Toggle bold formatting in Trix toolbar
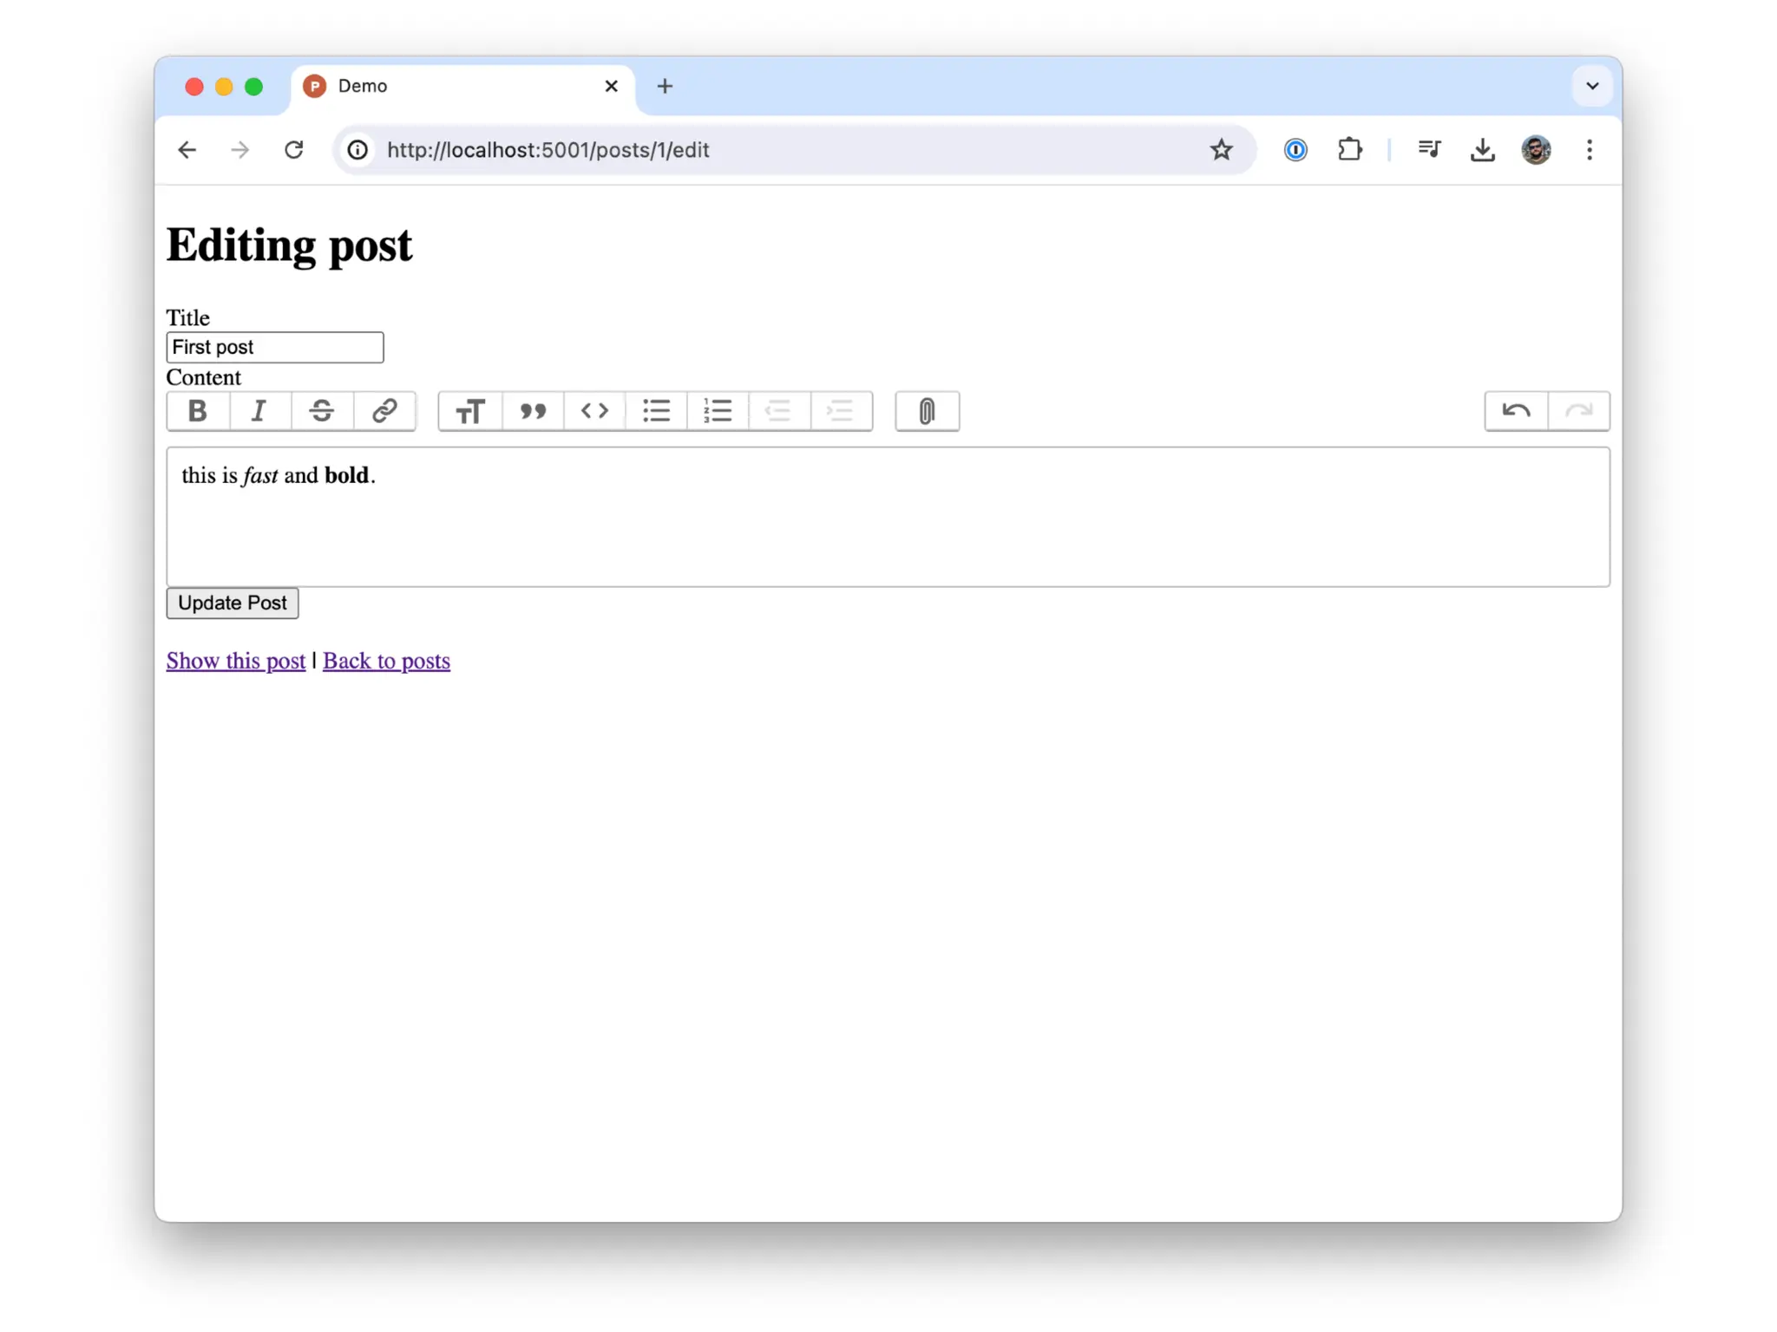 click(198, 411)
